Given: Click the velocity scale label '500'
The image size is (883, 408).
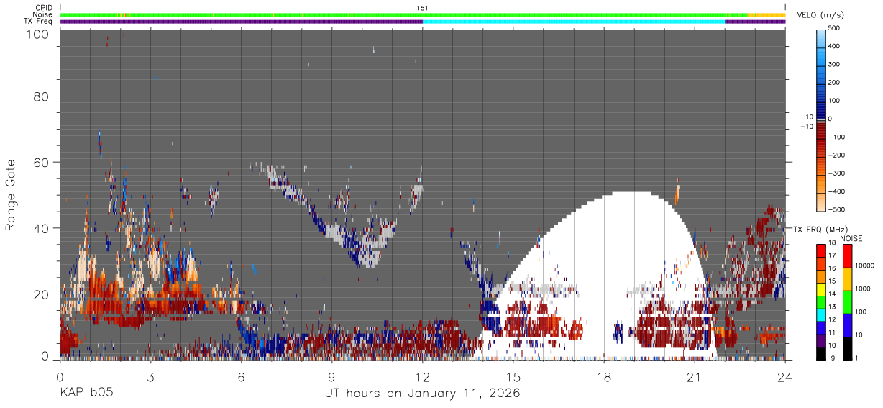Looking at the screenshot, I should point(836,28).
